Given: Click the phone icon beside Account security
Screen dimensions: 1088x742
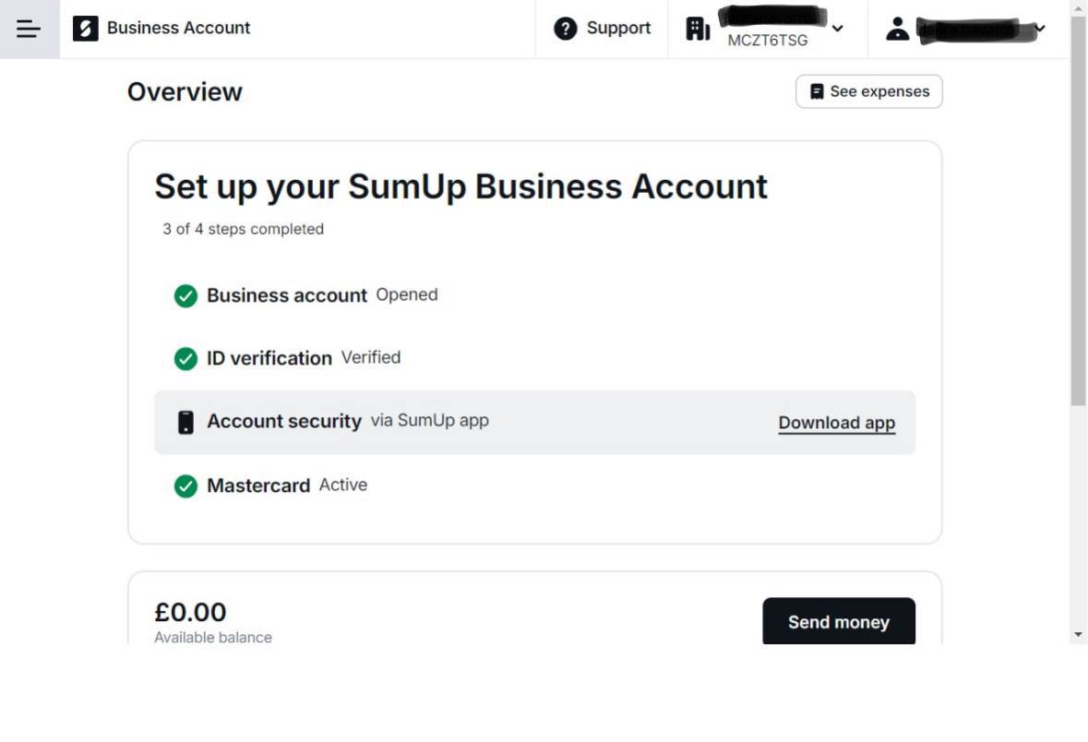Looking at the screenshot, I should point(185,422).
